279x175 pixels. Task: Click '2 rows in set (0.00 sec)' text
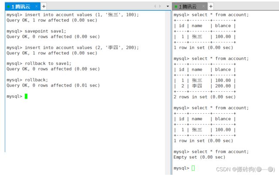[x=205, y=97]
